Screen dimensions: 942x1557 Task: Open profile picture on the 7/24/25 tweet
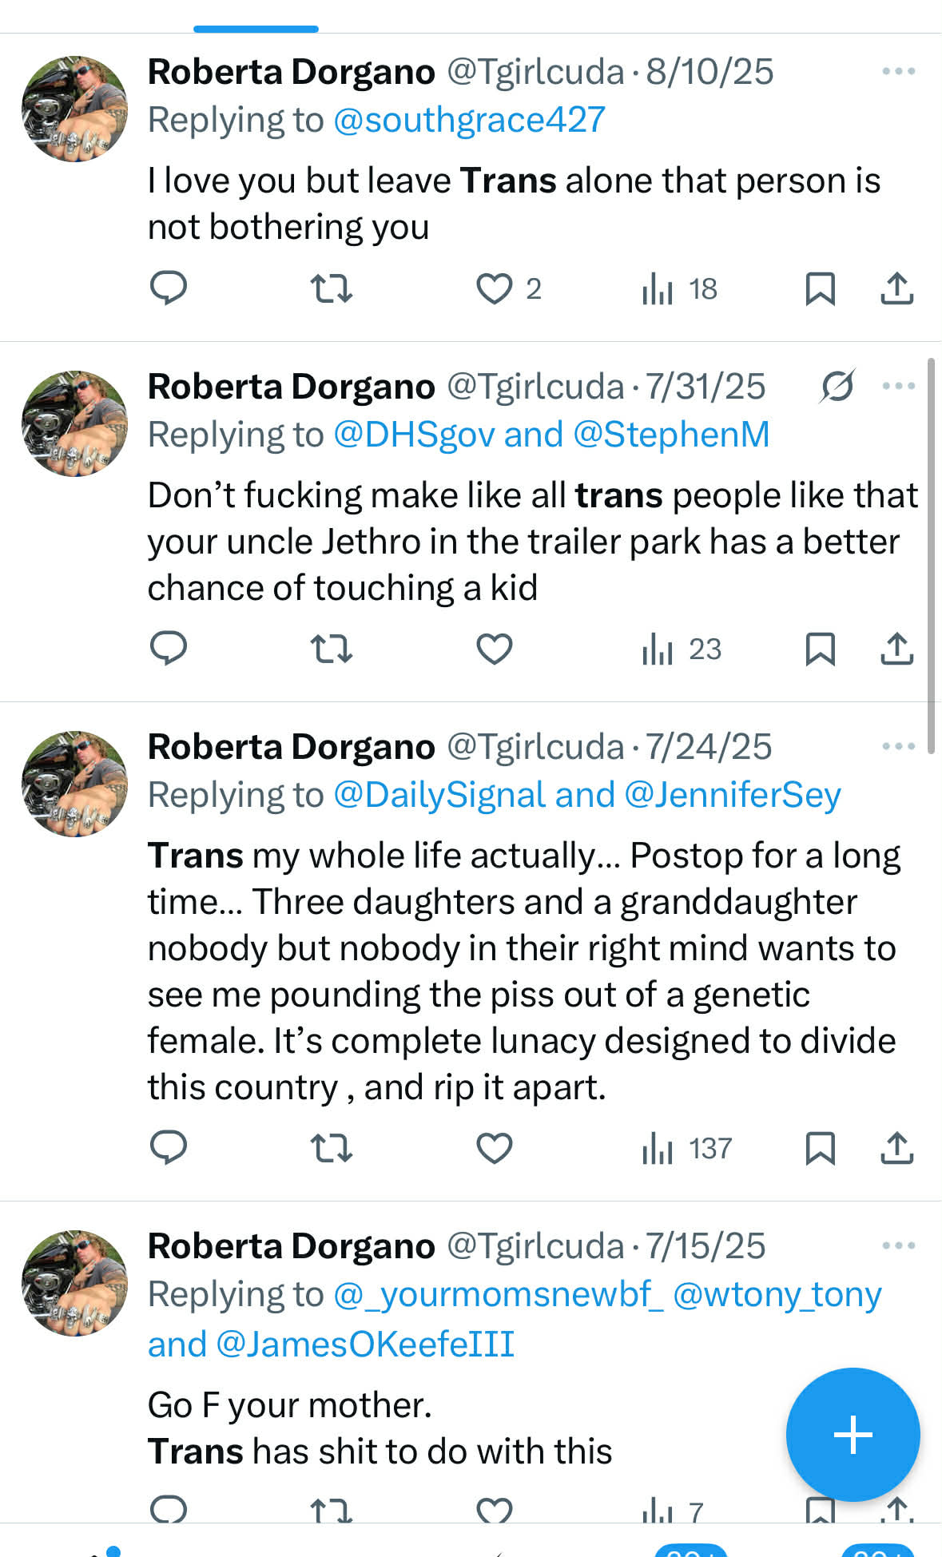click(74, 784)
